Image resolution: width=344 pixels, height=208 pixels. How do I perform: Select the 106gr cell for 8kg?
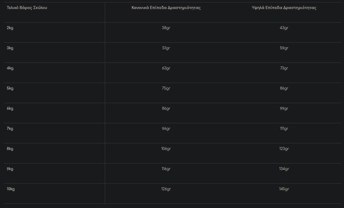pyautogui.click(x=166, y=149)
